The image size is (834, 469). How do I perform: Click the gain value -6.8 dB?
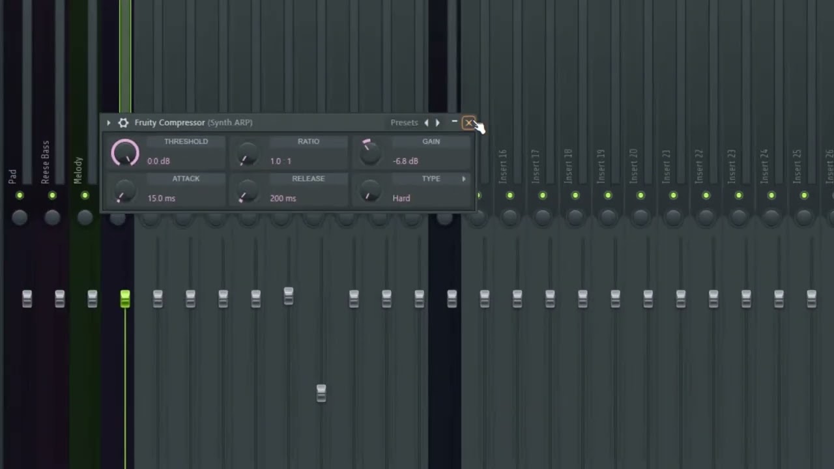(405, 161)
